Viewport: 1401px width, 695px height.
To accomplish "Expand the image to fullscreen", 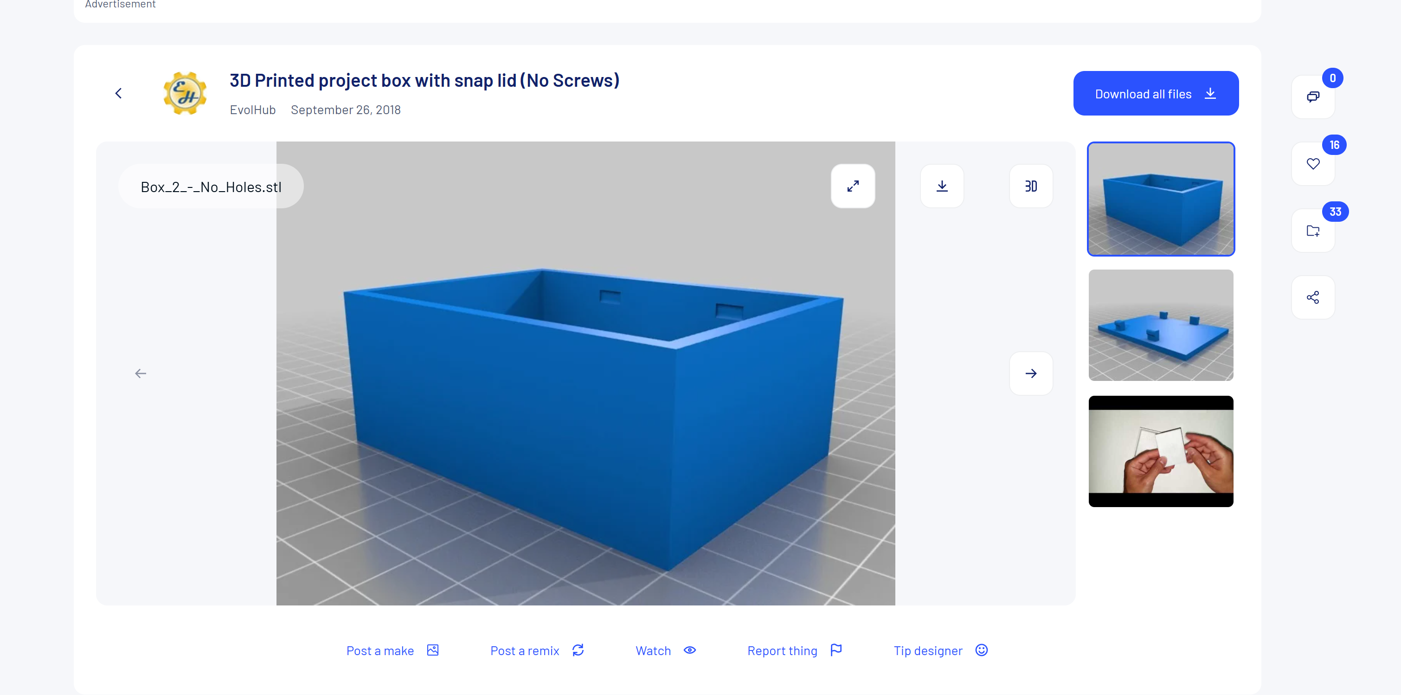I will click(853, 186).
